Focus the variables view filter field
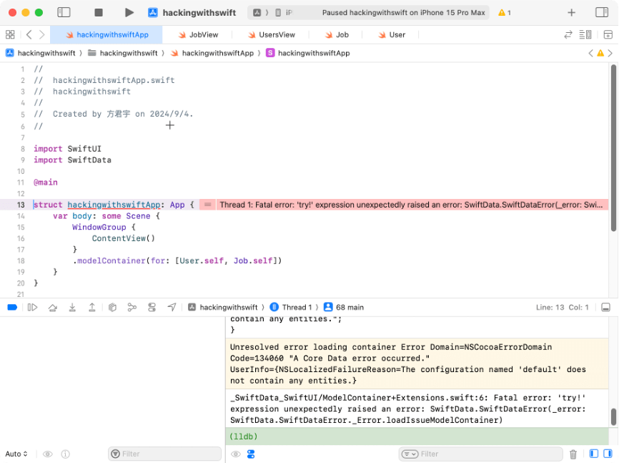Image resolution: width=619 pixels, height=463 pixels. coord(164,454)
